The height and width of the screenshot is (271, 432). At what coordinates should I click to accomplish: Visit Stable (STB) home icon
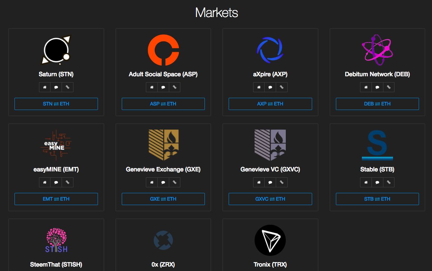click(x=366, y=182)
